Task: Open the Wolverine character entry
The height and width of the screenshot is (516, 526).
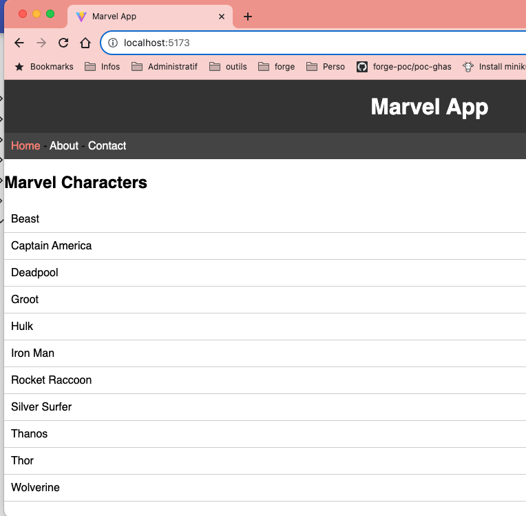Action: click(36, 488)
